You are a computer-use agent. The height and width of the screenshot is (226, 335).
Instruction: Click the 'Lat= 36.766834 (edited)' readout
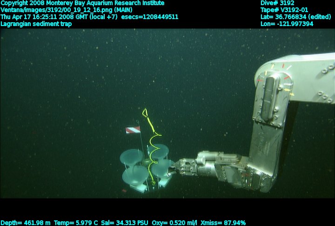coord(296,17)
